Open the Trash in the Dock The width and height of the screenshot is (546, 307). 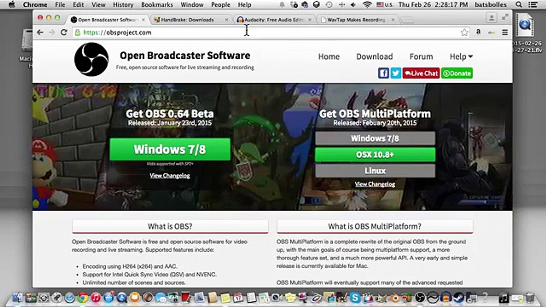click(x=530, y=298)
